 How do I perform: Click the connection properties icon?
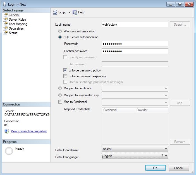[x=7, y=131]
